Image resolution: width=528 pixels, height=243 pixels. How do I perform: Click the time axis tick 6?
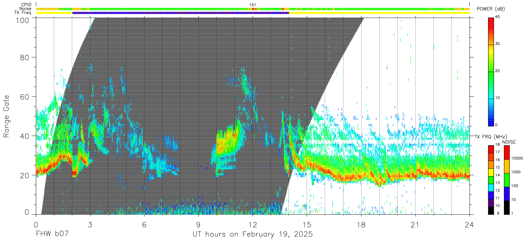tap(144, 224)
